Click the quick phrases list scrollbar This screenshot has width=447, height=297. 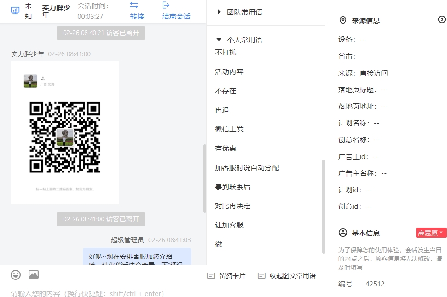(x=324, y=207)
